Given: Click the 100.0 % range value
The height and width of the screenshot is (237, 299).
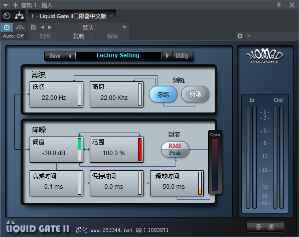Looking at the screenshot, I should [114, 153].
